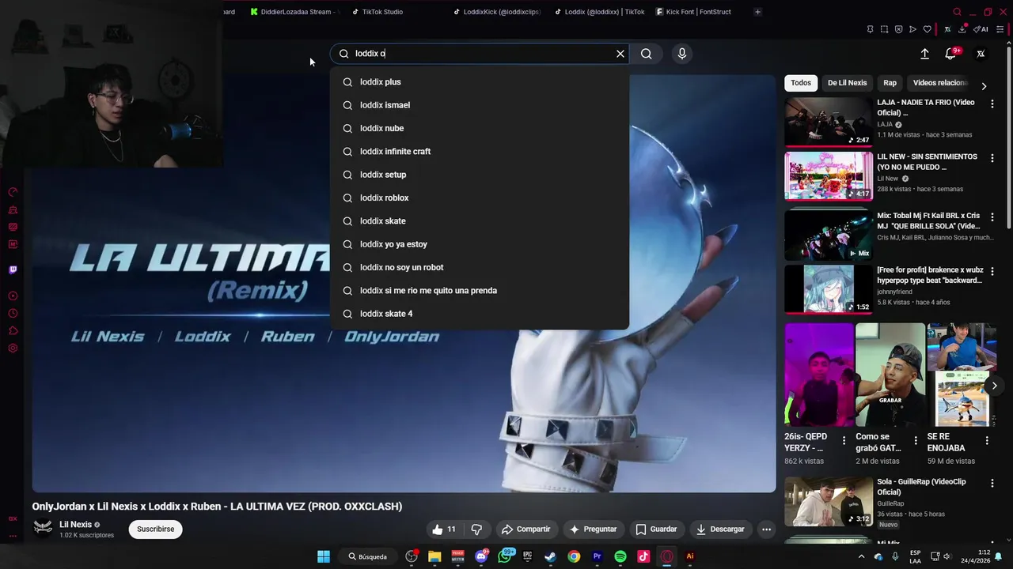Open WhatsApp from the taskbar
1013x569 pixels.
[x=505, y=556]
